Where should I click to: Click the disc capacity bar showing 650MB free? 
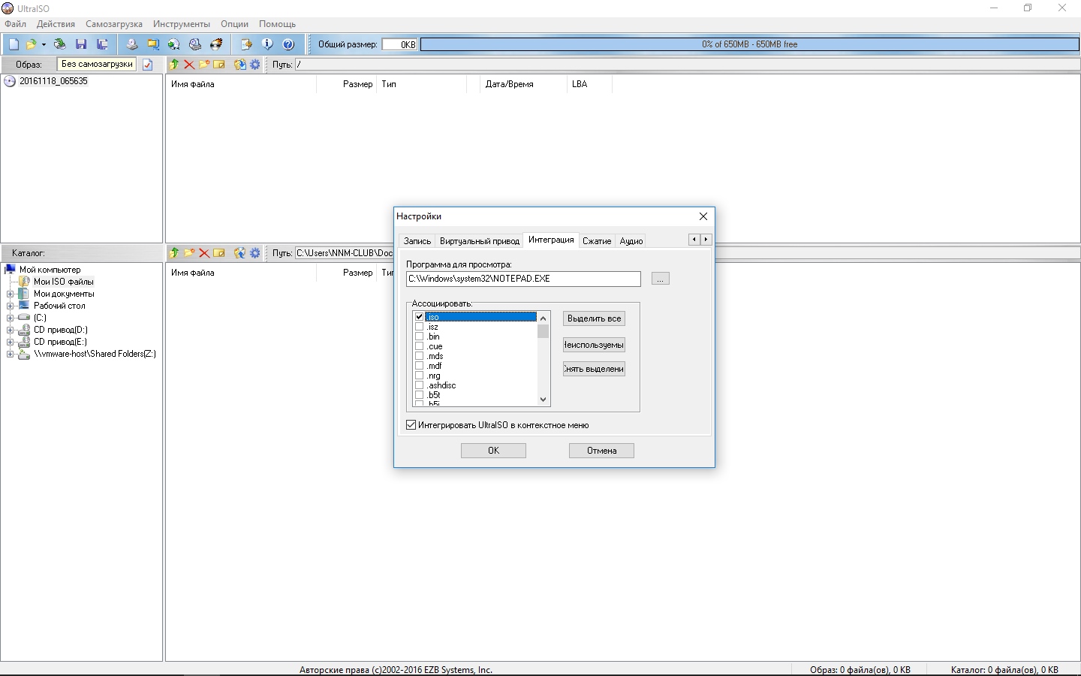tap(749, 44)
